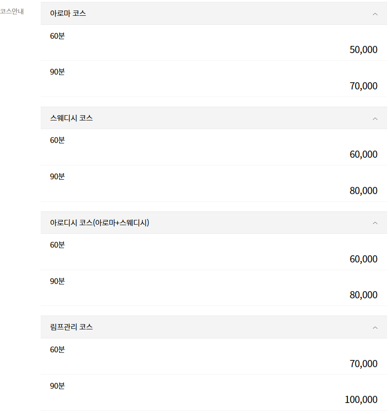Click the chevron on 아로마 코스 header
389x414 pixels.
click(376, 14)
